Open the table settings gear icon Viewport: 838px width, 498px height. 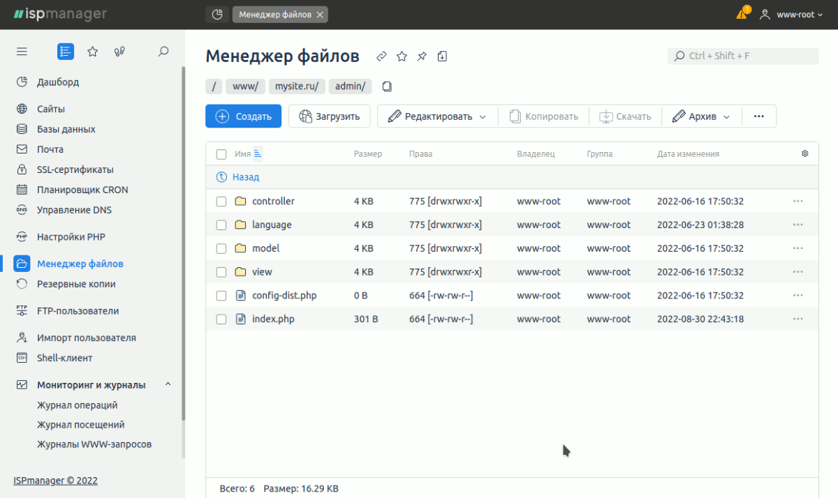[x=804, y=153]
